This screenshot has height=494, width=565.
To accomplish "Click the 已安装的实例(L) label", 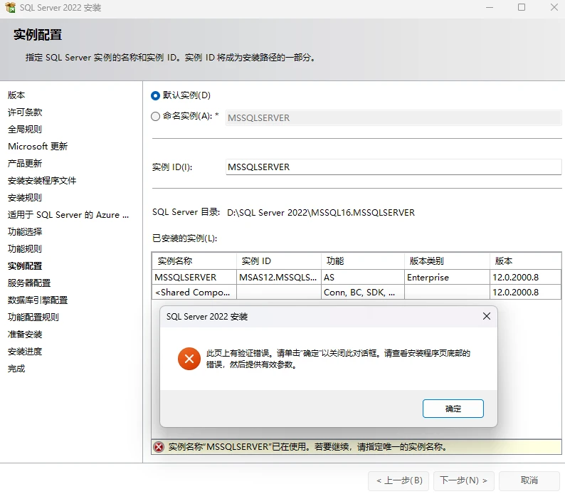I will pyautogui.click(x=184, y=238).
